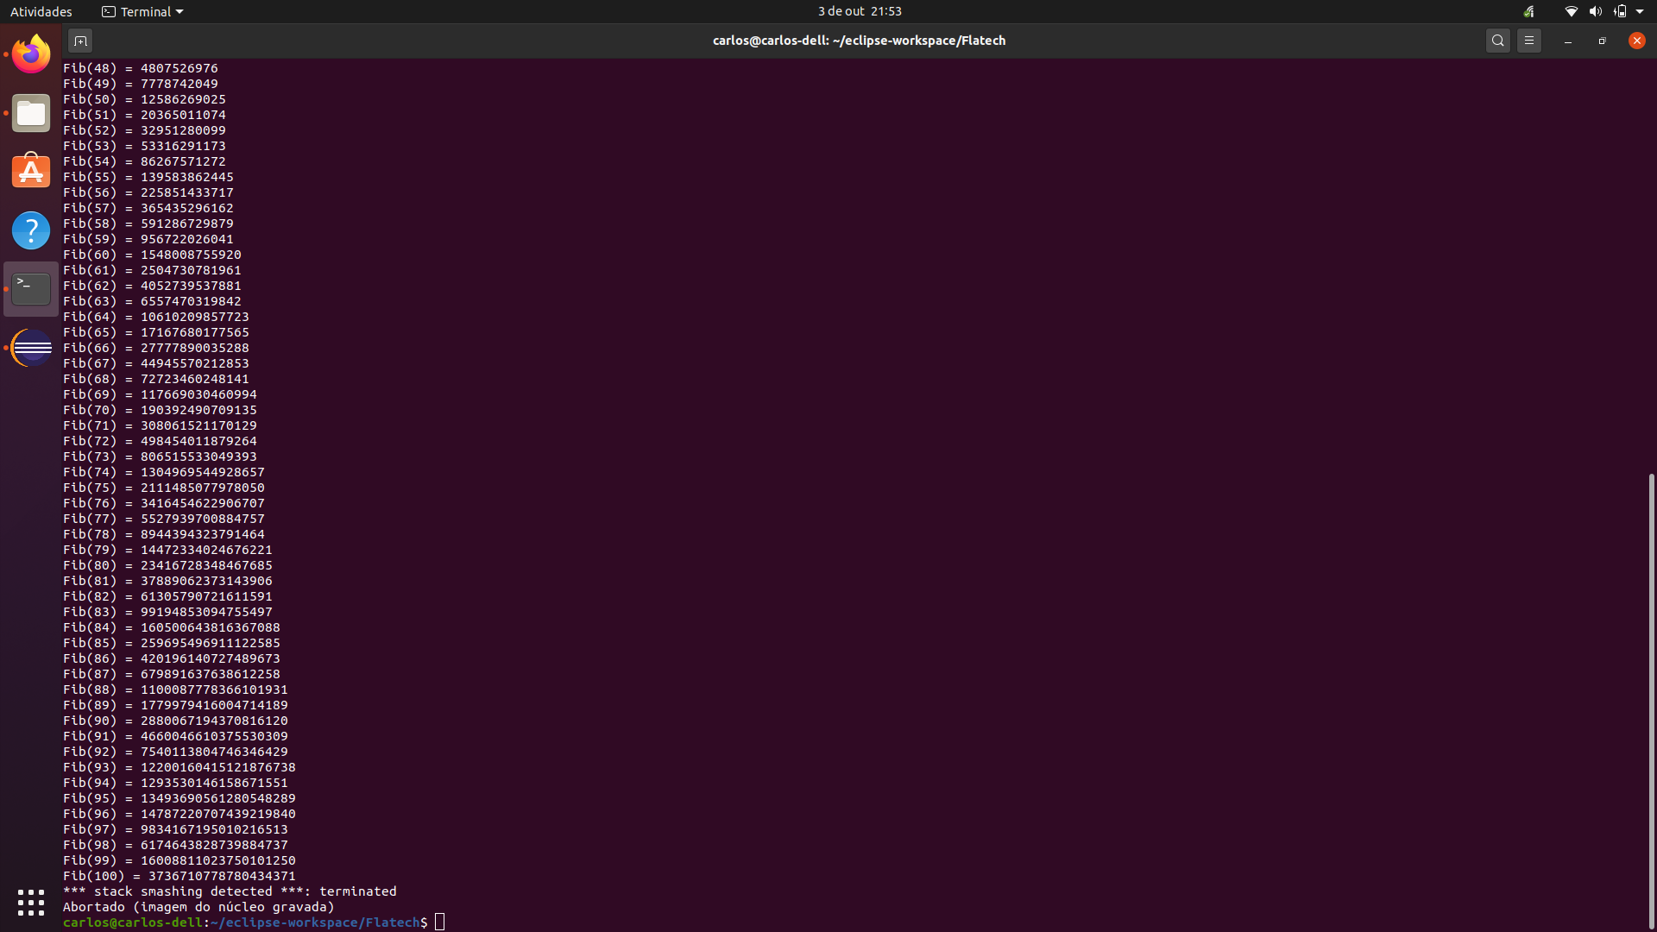Open the Help icon in dock
Image resolution: width=1657 pixels, height=932 pixels.
tap(31, 230)
